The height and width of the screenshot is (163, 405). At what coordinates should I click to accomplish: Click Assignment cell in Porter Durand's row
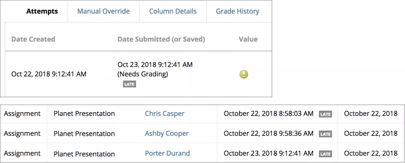(x=22, y=154)
